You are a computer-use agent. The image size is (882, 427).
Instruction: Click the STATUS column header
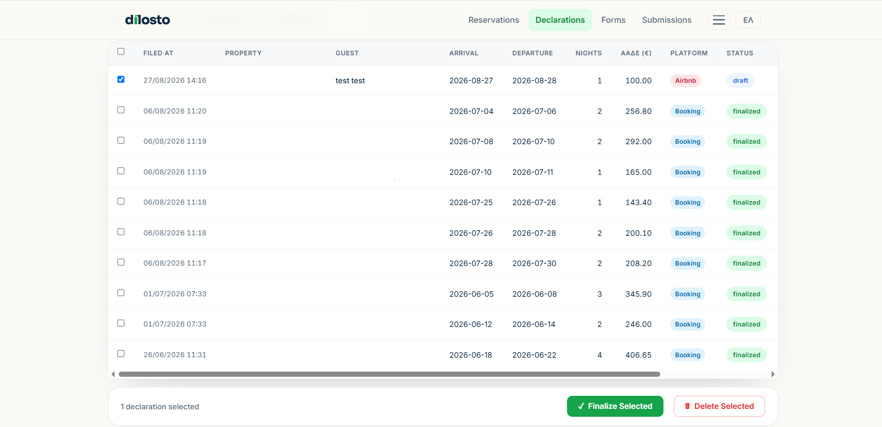pyautogui.click(x=740, y=53)
